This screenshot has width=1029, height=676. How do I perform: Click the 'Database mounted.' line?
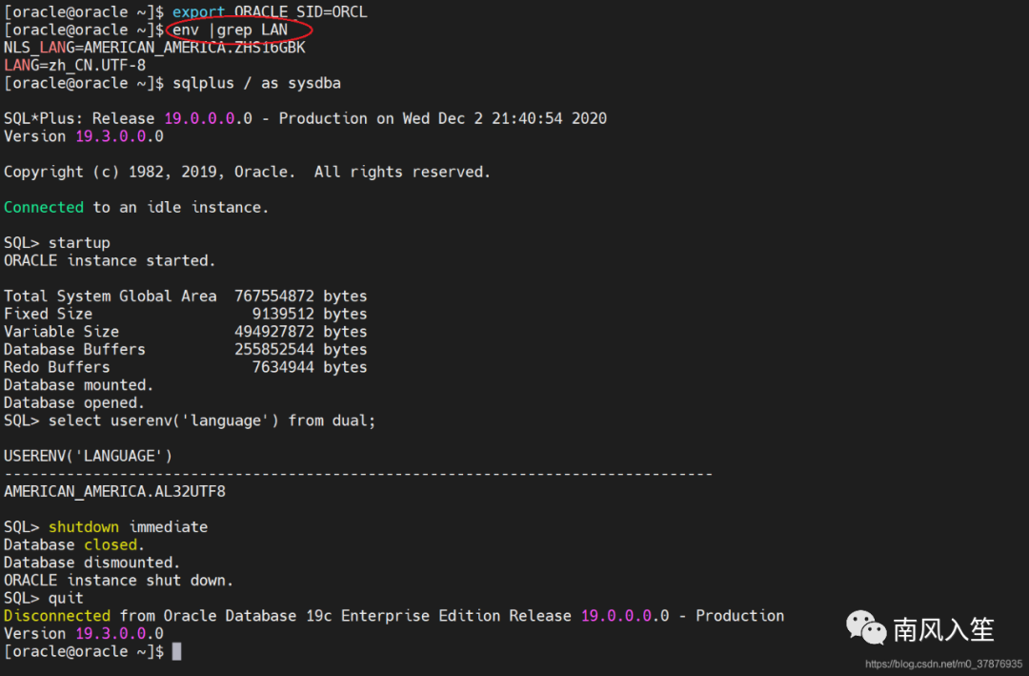(79, 385)
